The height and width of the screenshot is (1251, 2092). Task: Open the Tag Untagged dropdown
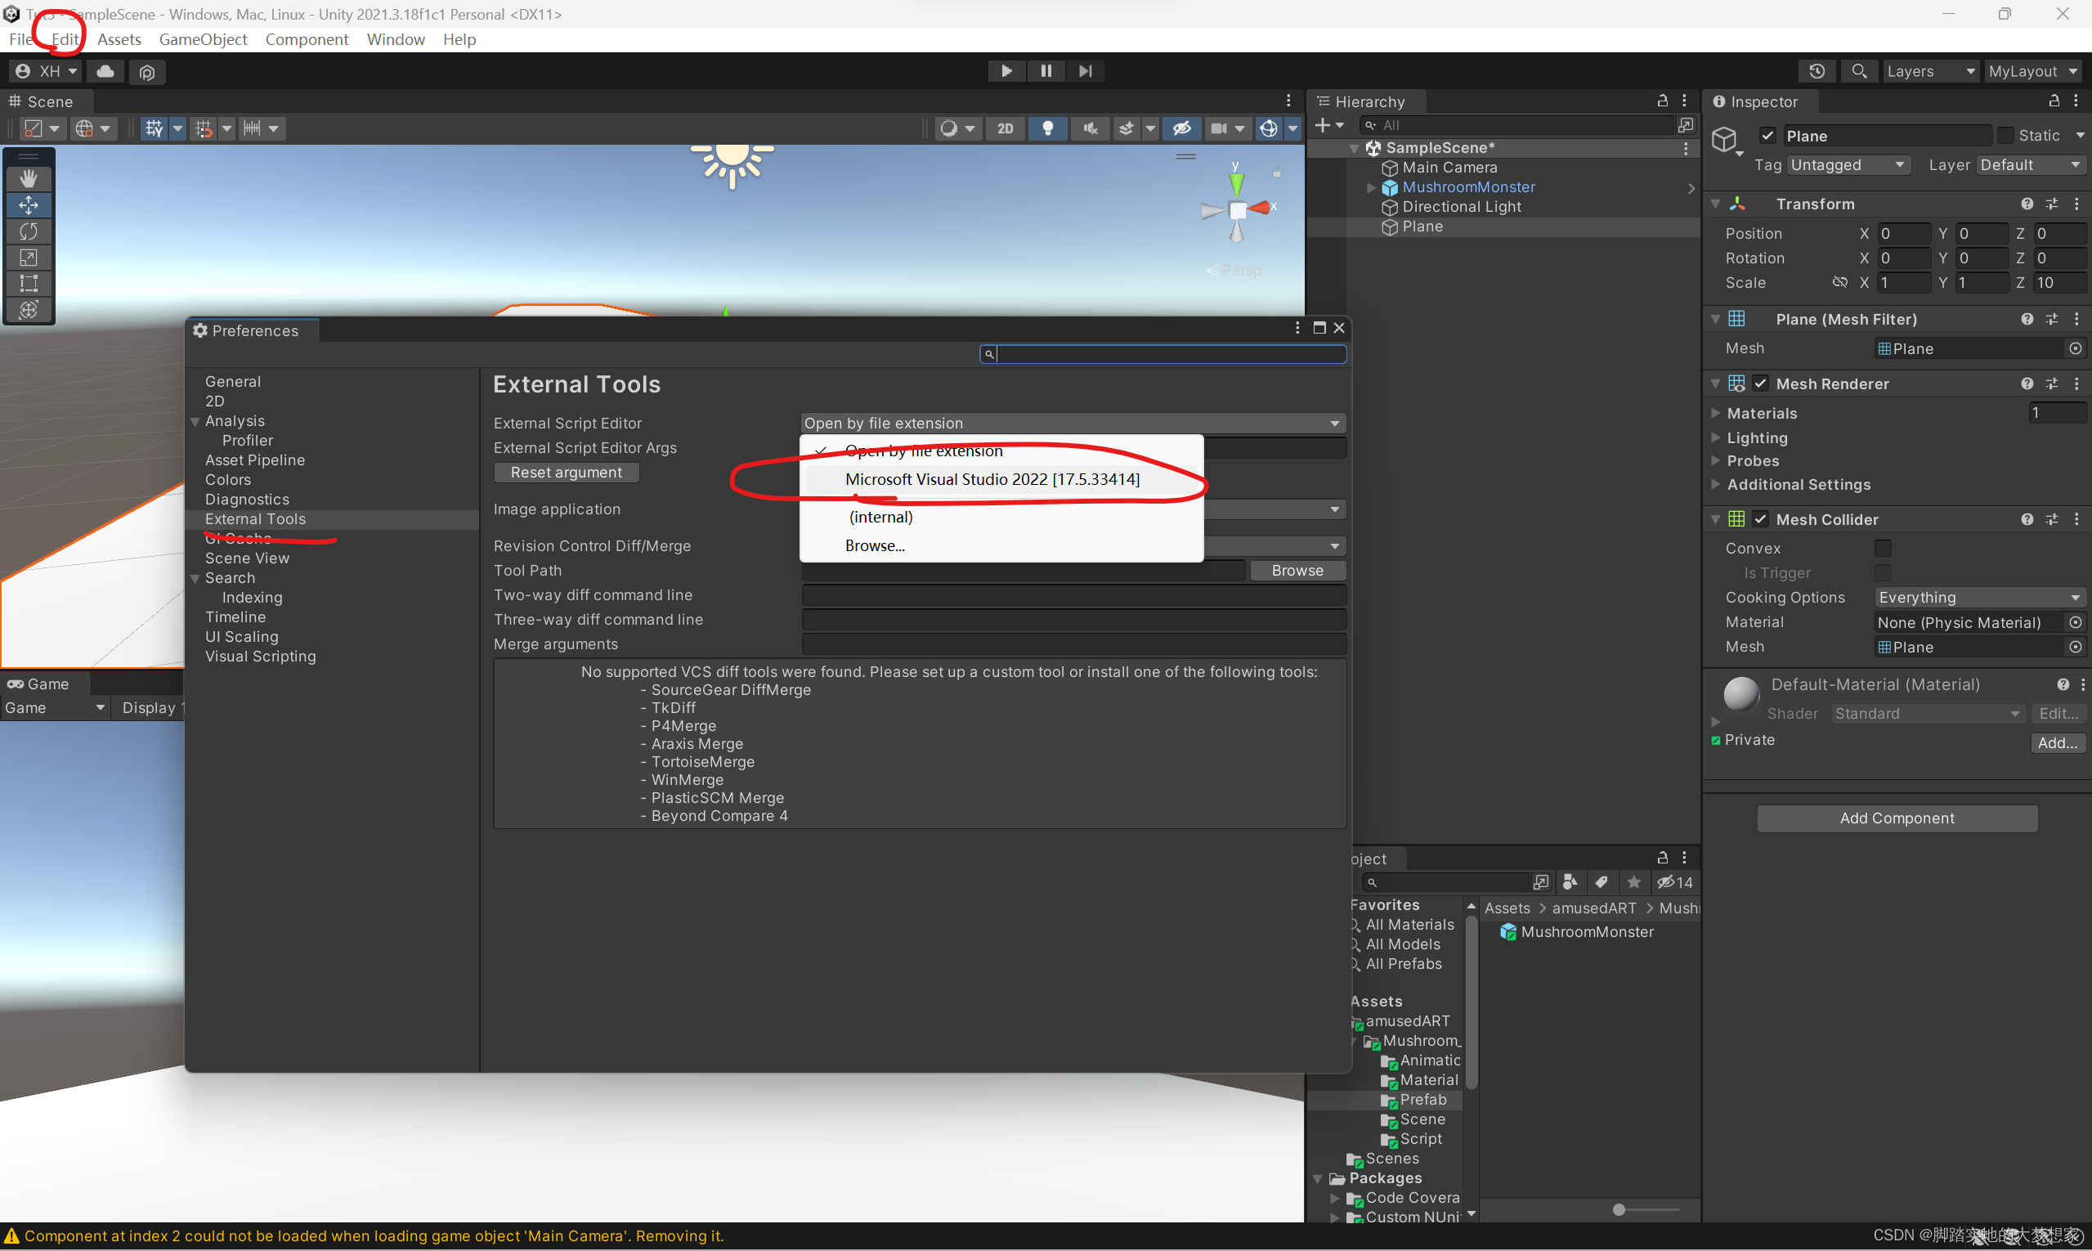tap(1847, 165)
